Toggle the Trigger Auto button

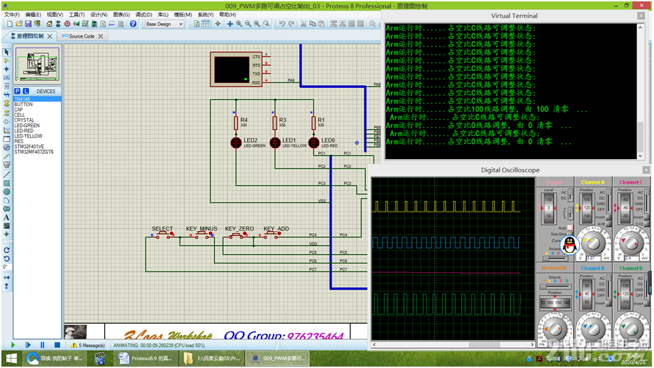(x=570, y=228)
